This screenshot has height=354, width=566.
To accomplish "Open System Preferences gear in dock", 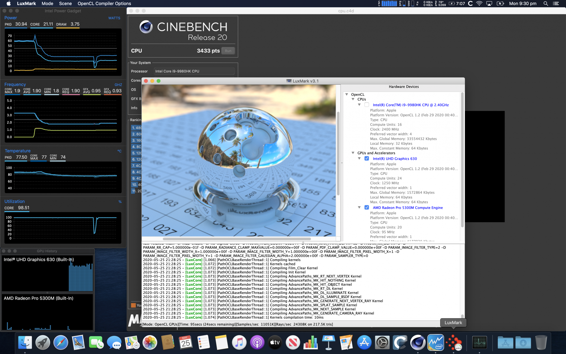I will point(382,343).
